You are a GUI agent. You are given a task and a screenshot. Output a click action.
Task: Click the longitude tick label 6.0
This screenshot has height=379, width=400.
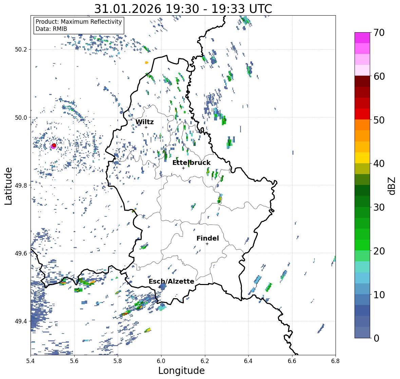pos(161,361)
